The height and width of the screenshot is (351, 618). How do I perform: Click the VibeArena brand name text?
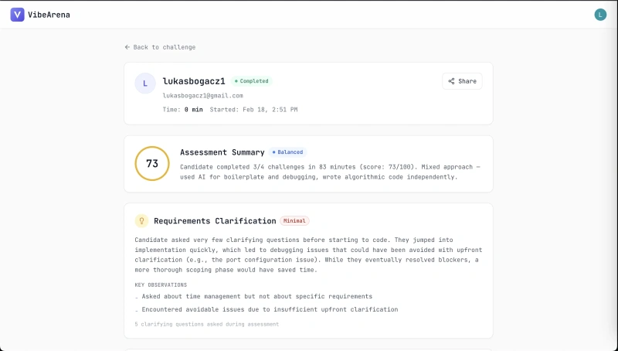click(49, 15)
